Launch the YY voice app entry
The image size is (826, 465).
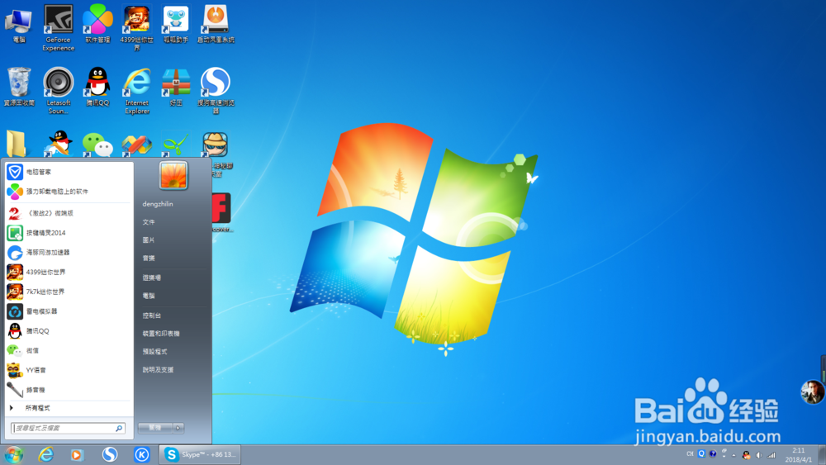(x=68, y=370)
